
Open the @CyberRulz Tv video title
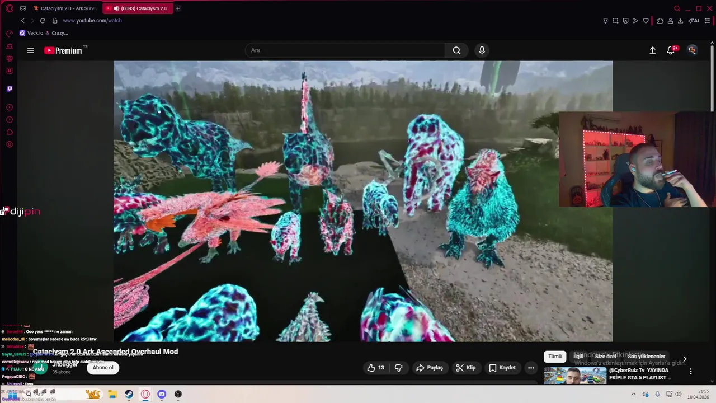pyautogui.click(x=640, y=374)
